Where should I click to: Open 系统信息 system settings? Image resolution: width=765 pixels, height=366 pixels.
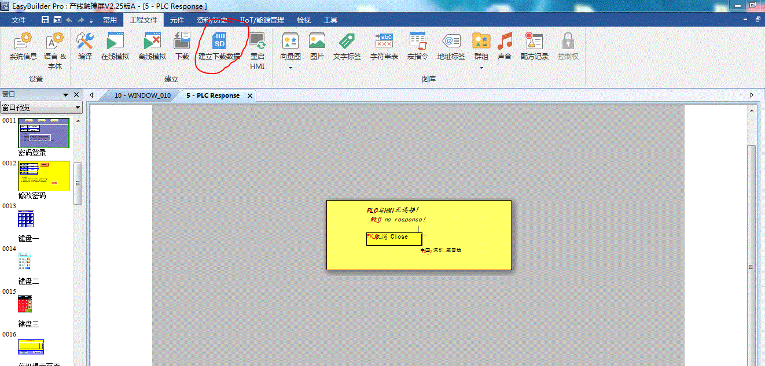[x=23, y=46]
